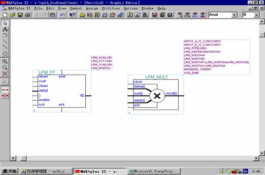Click the dataa[] port label on LPM_MULT
The image size is (265, 175).
140,86
